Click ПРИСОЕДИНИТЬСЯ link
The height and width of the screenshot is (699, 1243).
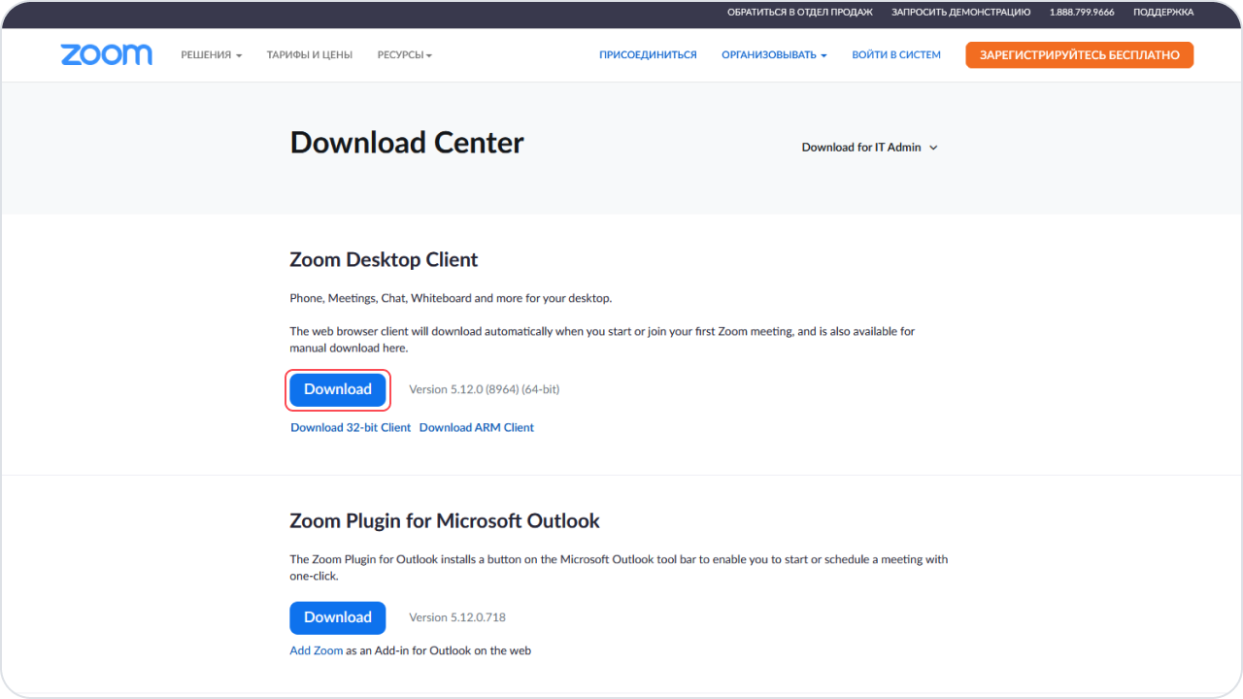648,55
